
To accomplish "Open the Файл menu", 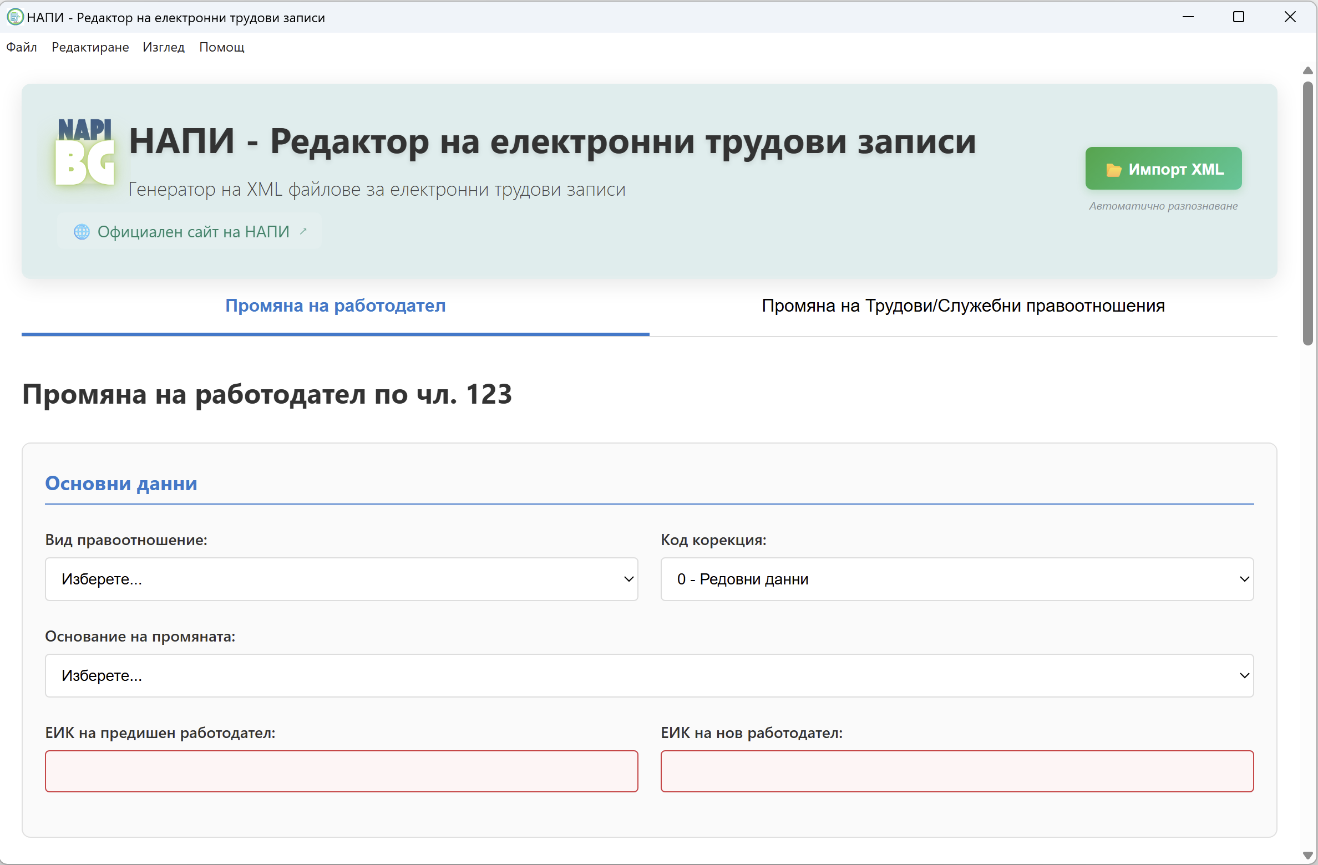I will (22, 47).
